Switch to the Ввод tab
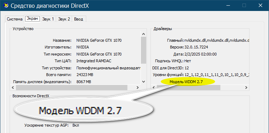 78,19
